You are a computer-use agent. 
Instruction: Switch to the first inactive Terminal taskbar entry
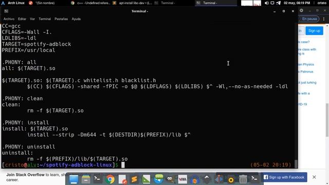tap(165, 3)
